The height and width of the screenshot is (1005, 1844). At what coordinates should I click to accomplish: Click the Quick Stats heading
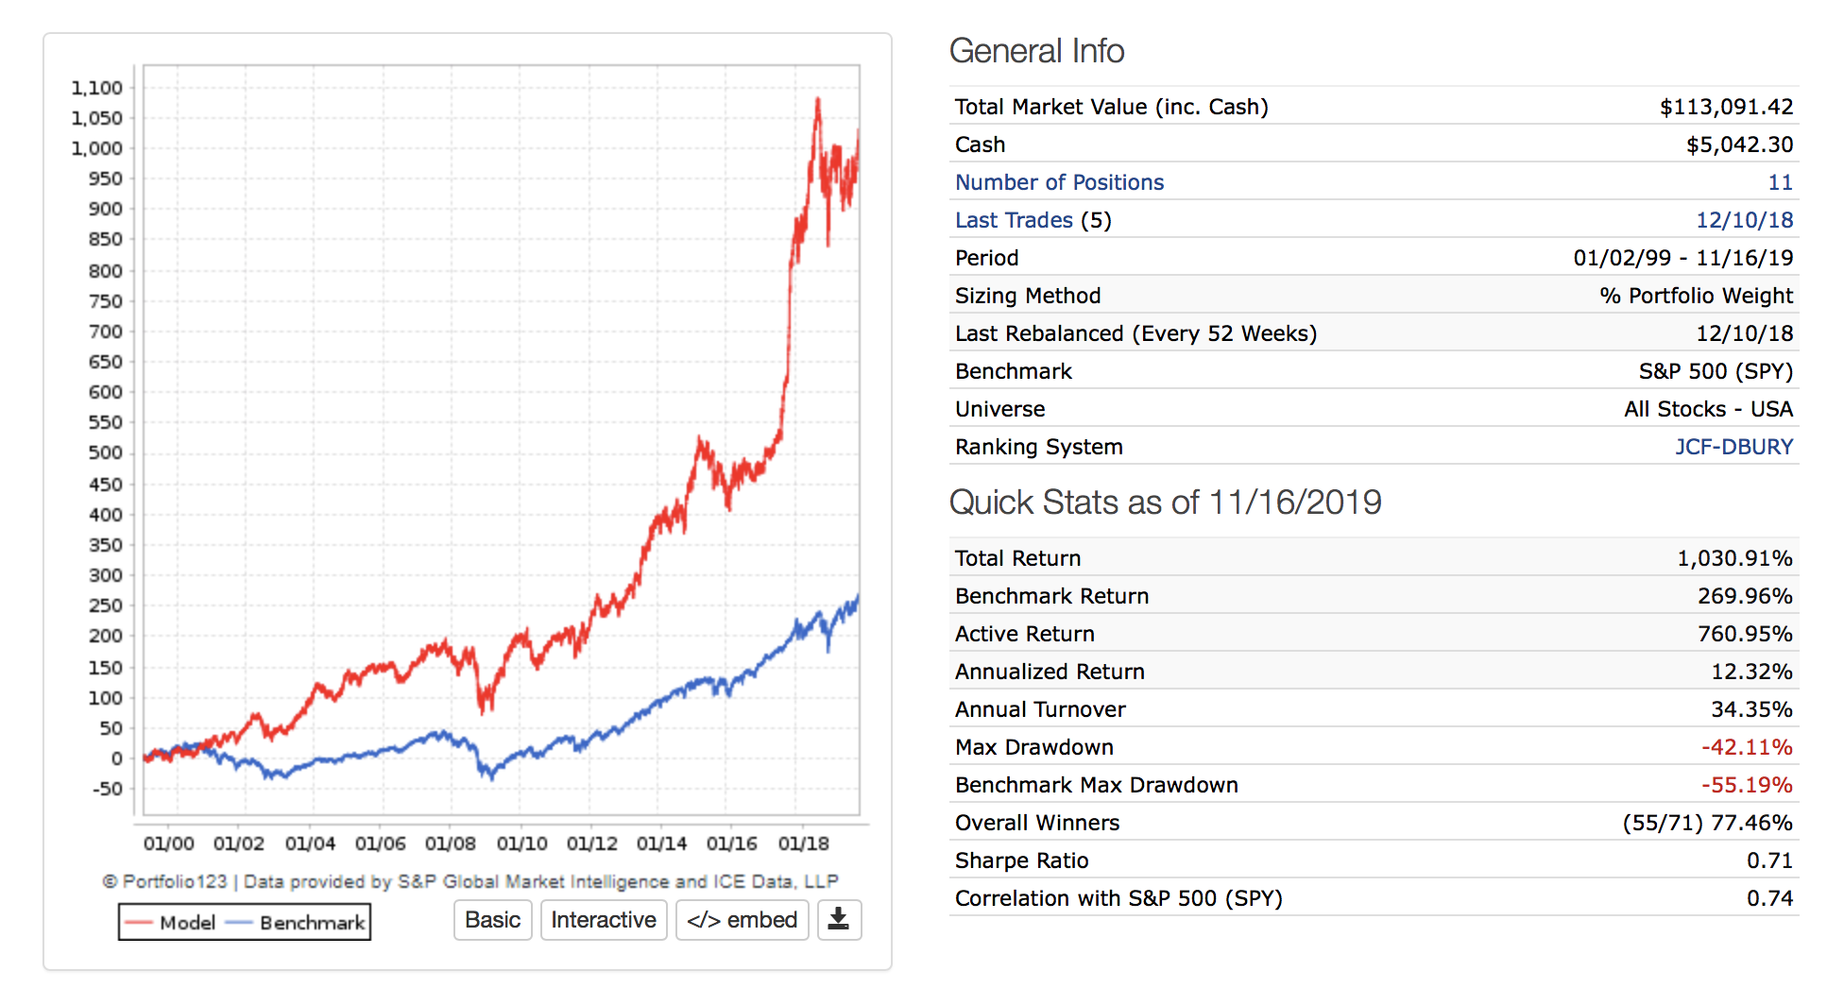(x=1165, y=502)
